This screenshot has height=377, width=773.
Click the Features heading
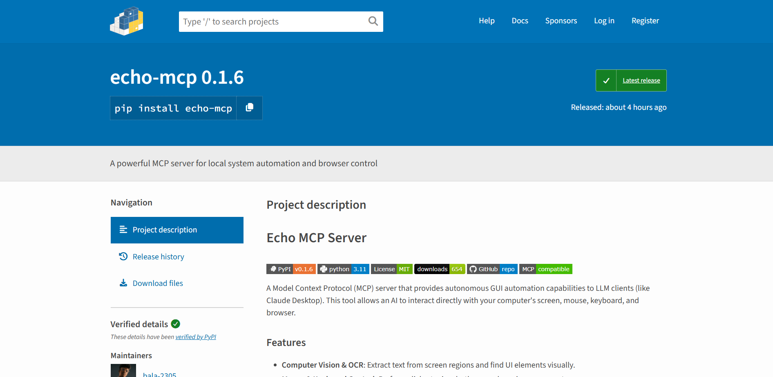point(286,343)
